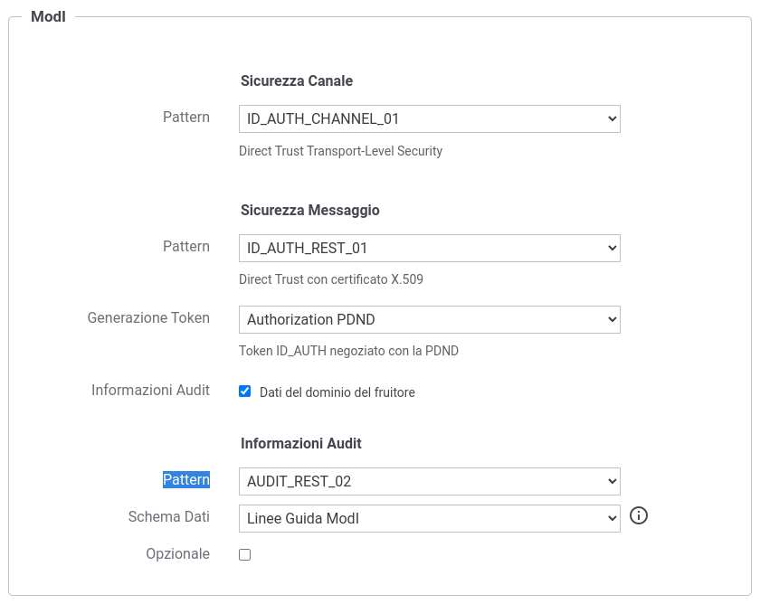Open the ID_AUTH_REST_01 pattern dropdown
This screenshot has height=604, width=760.
[x=430, y=248]
